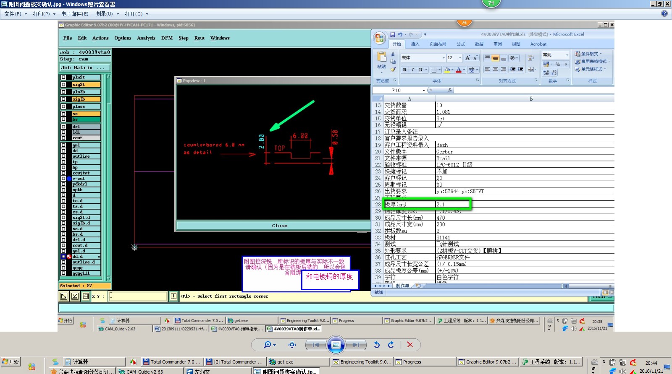Click the Excel format painter icon
The image size is (672, 374).
(393, 69)
